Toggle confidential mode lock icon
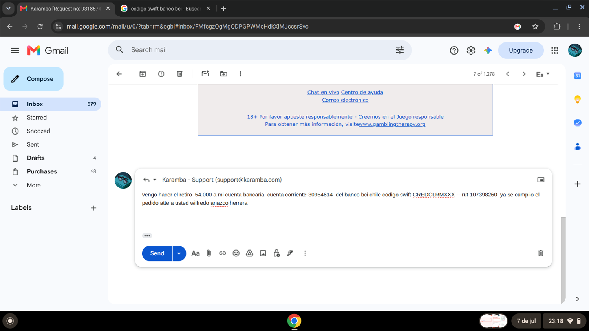Screen dimensions: 589x331 [x=276, y=253]
